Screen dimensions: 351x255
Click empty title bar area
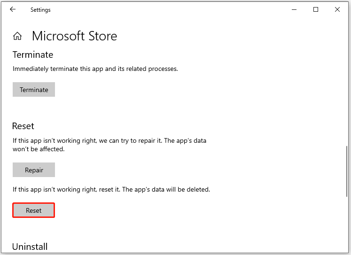click(x=170, y=9)
